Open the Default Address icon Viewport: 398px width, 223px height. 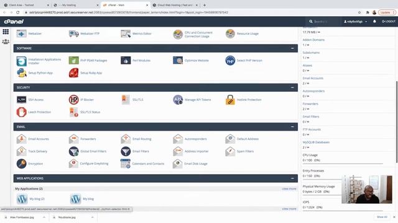[230, 139]
